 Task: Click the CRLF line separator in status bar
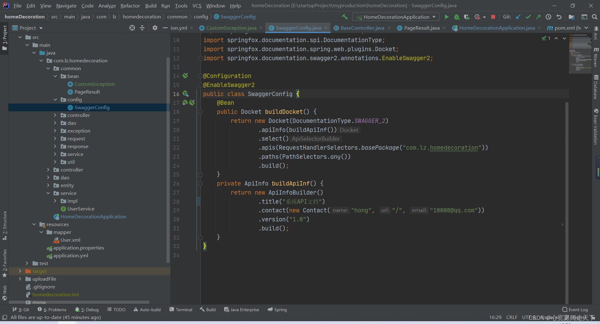click(x=512, y=317)
